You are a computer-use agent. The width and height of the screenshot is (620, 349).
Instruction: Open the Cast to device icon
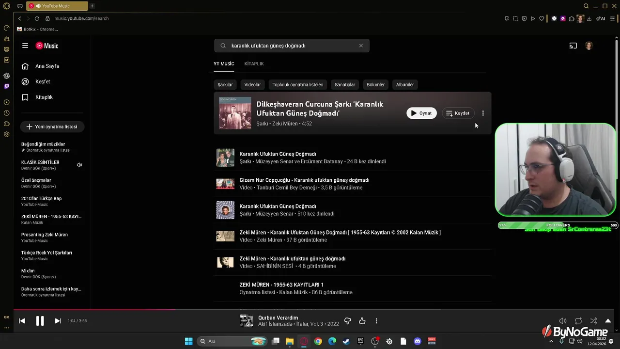[573, 46]
